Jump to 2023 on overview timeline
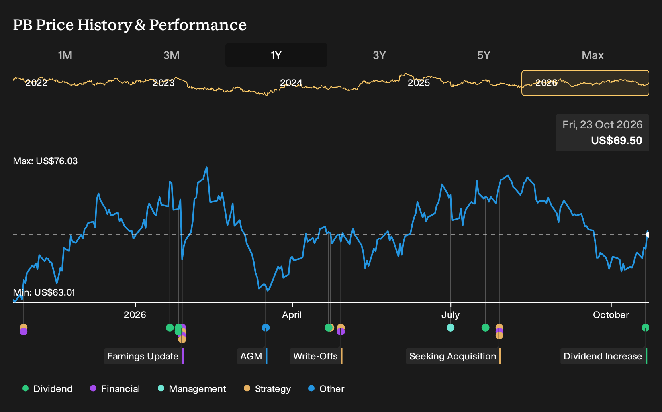This screenshot has height=412, width=662. click(x=163, y=83)
